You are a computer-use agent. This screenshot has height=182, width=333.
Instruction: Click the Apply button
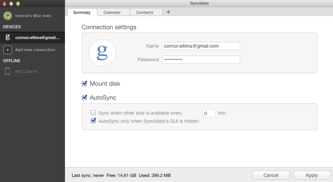311,175
